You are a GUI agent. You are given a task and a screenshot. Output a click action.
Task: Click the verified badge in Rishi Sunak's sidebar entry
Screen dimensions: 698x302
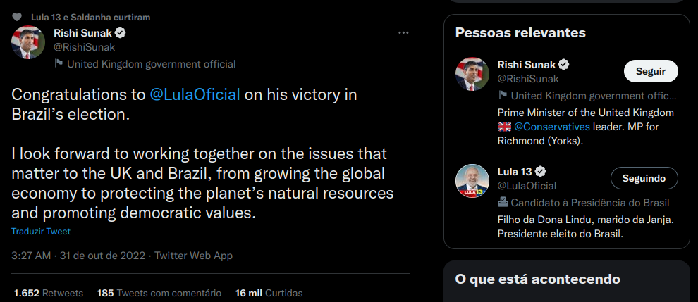click(x=564, y=65)
